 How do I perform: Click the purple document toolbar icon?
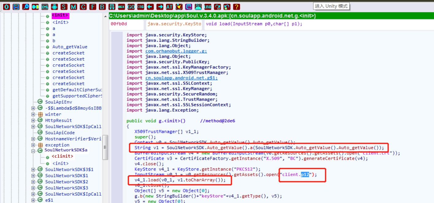point(189,6)
